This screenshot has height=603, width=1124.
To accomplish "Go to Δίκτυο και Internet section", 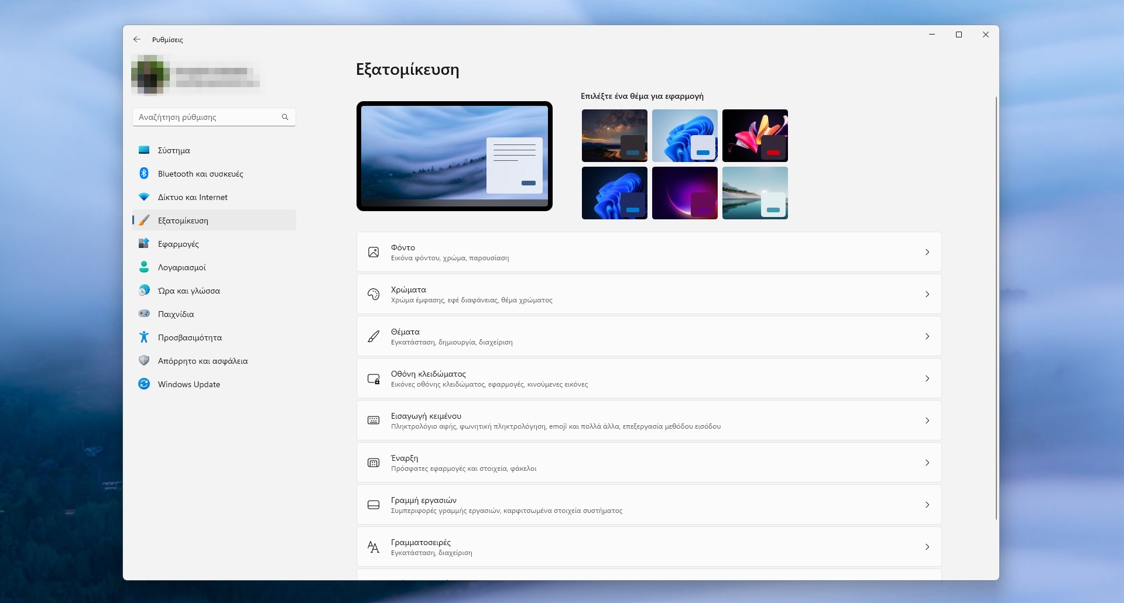I will pyautogui.click(x=193, y=197).
